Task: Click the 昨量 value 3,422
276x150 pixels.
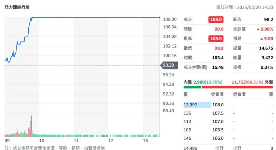Action: (267, 57)
